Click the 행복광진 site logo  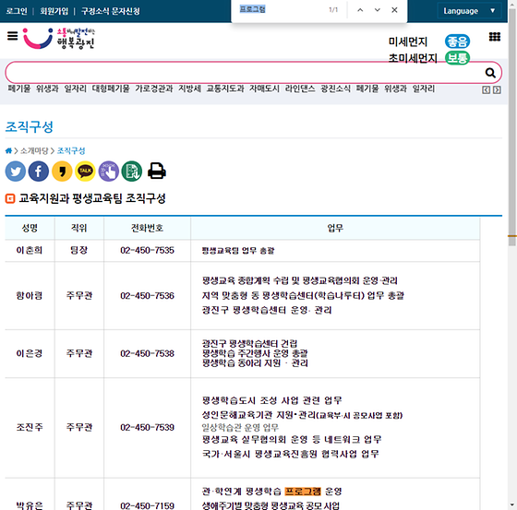[59, 38]
